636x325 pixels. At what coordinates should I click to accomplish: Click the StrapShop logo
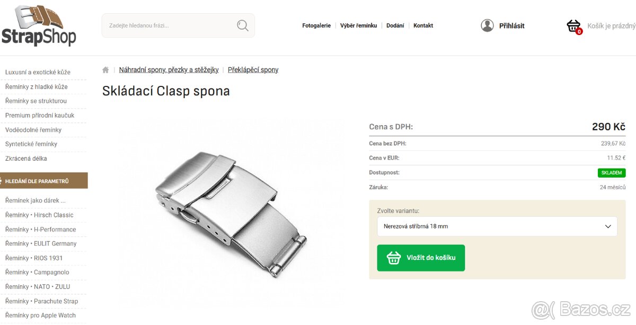[39, 25]
